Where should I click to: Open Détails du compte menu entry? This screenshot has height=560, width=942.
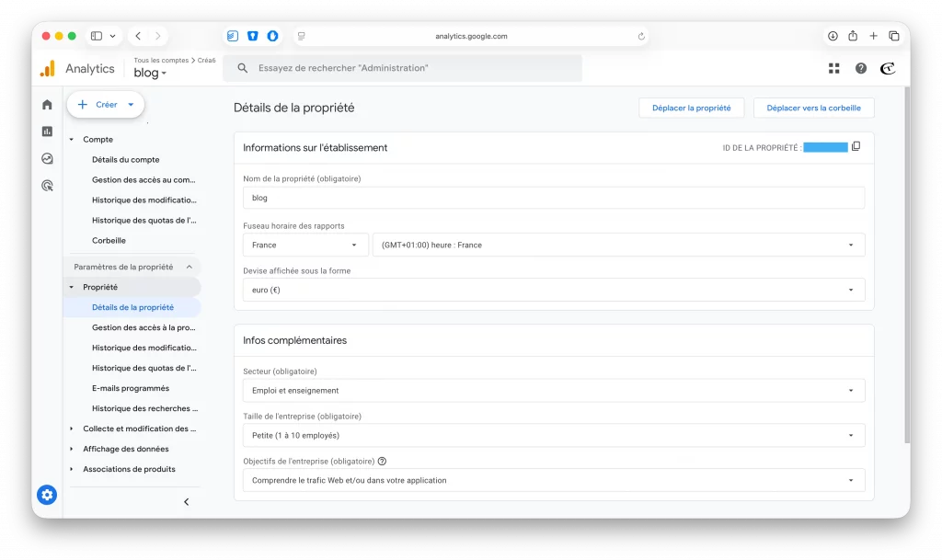(125, 159)
